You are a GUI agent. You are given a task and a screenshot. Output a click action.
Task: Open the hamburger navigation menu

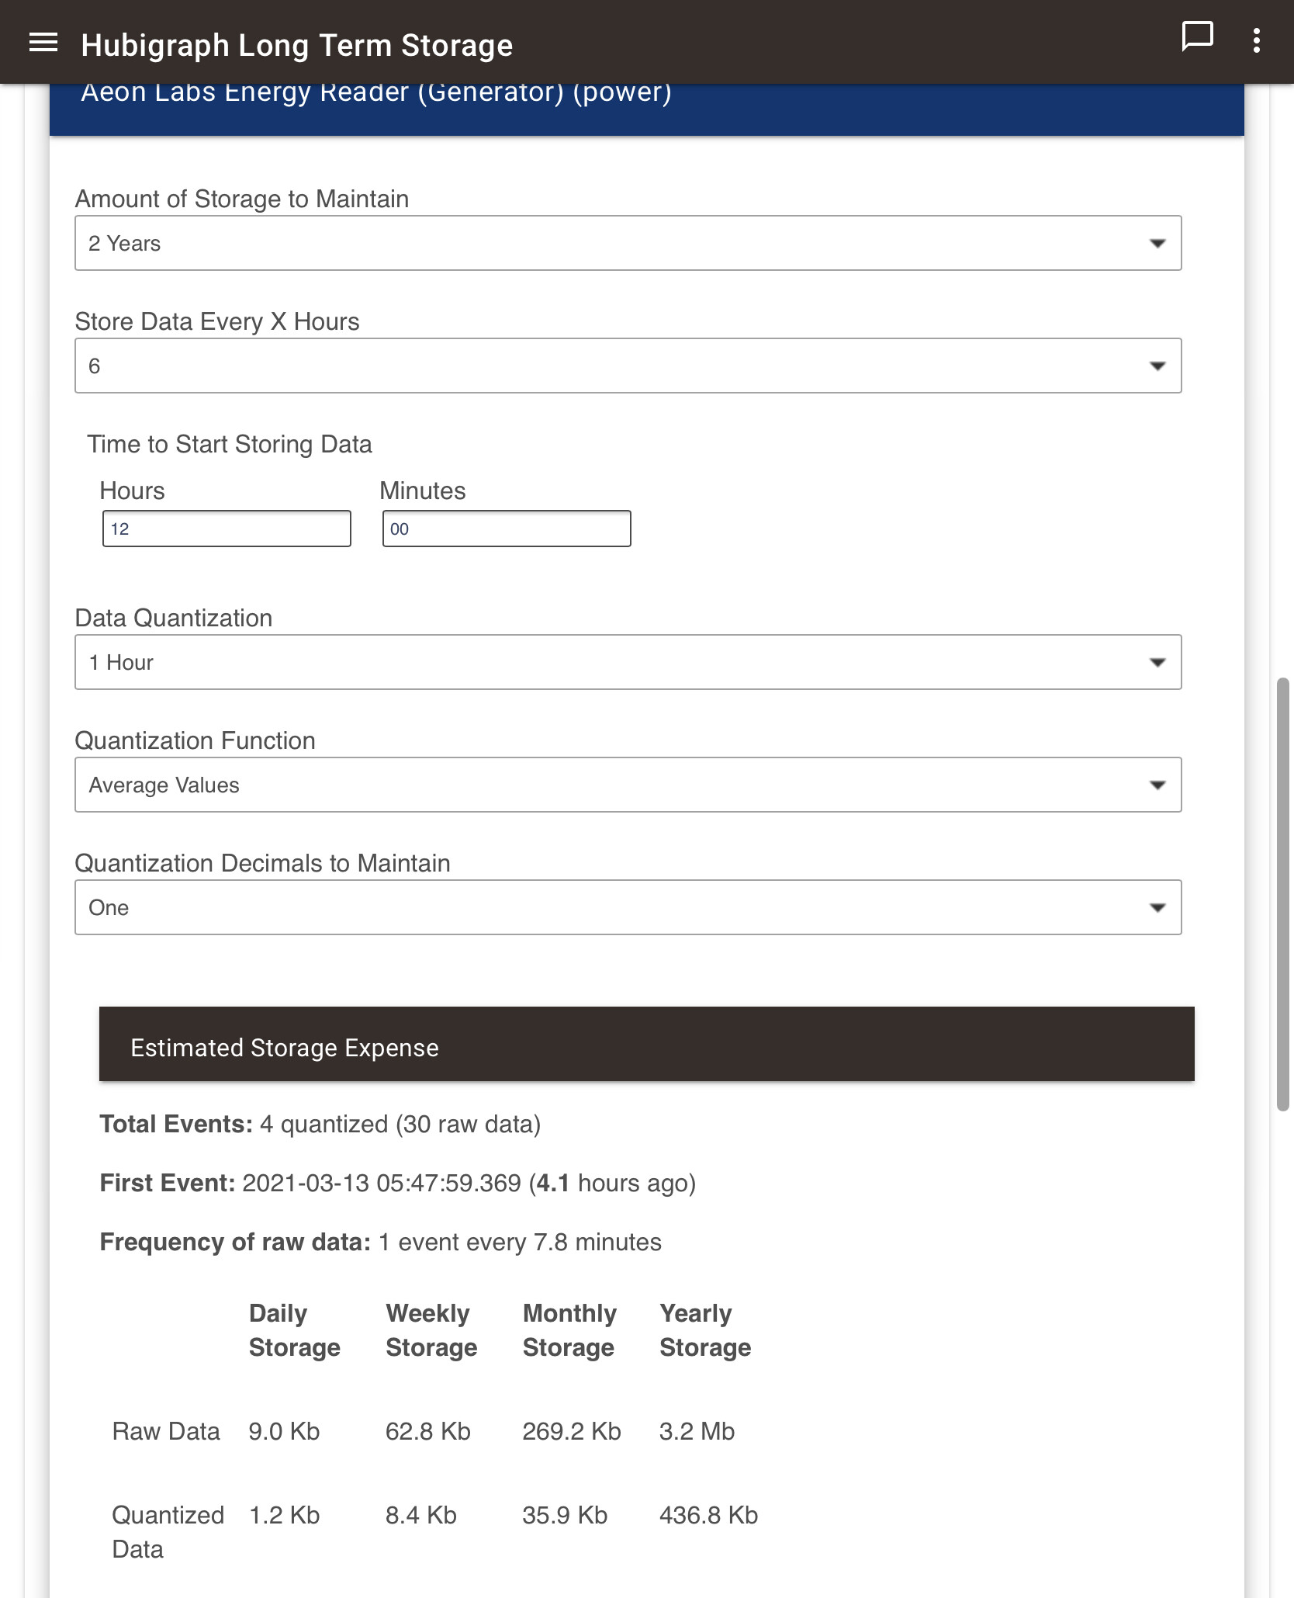coord(43,43)
